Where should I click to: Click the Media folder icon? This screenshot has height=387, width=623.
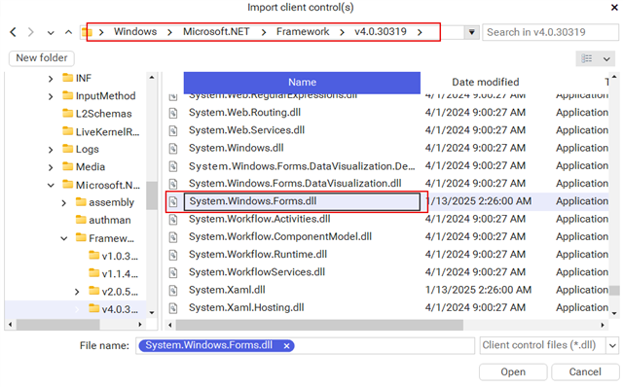(67, 166)
